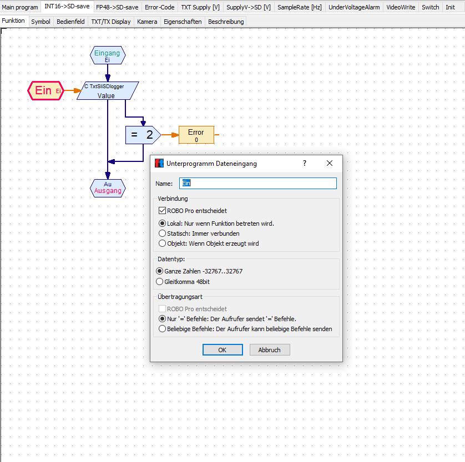Switch to the TXT/TX Display sub-tab
The width and height of the screenshot is (465, 462).
[111, 22]
